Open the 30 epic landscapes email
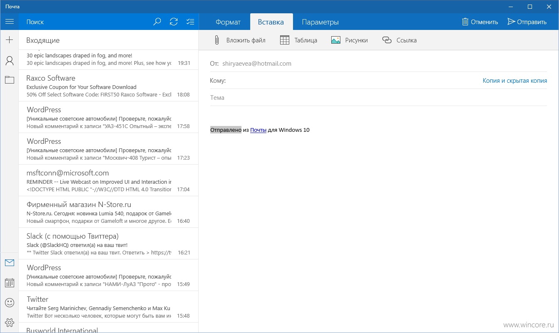The width and height of the screenshot is (559, 333). click(108, 59)
